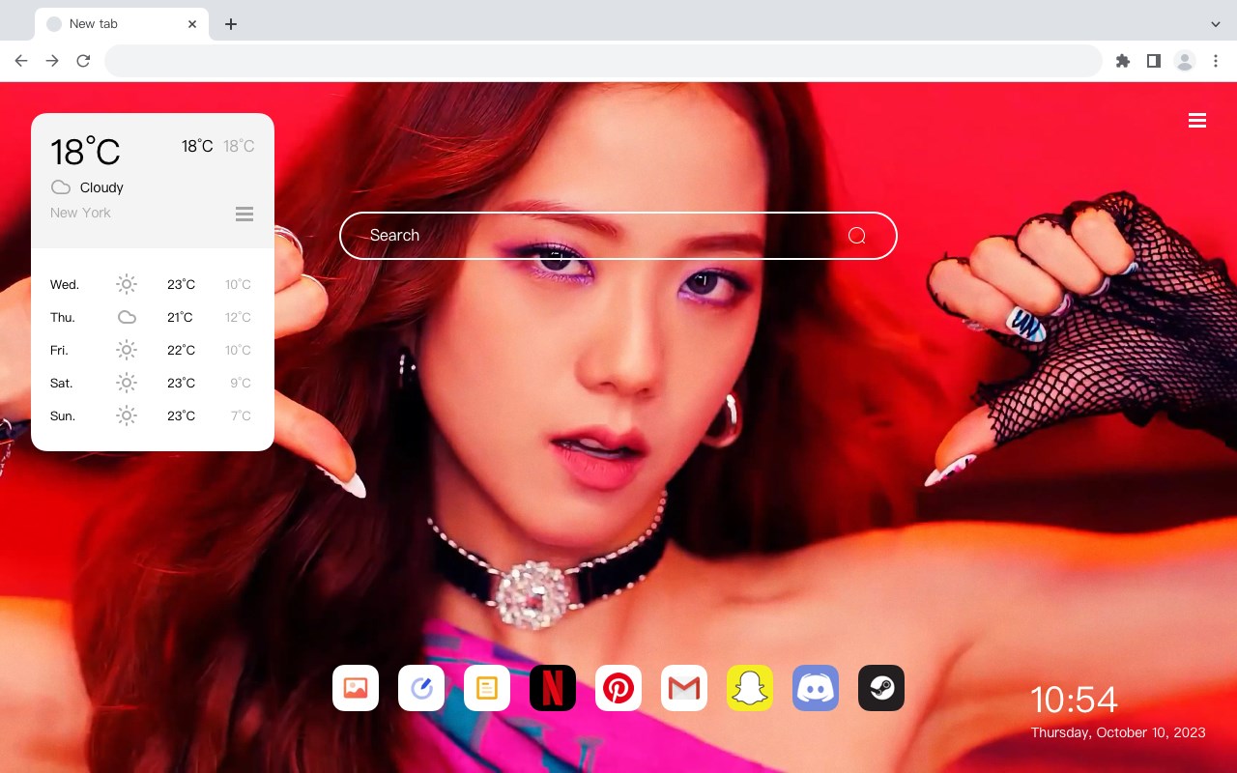Reload the current page
1237x773 pixels.
83,61
